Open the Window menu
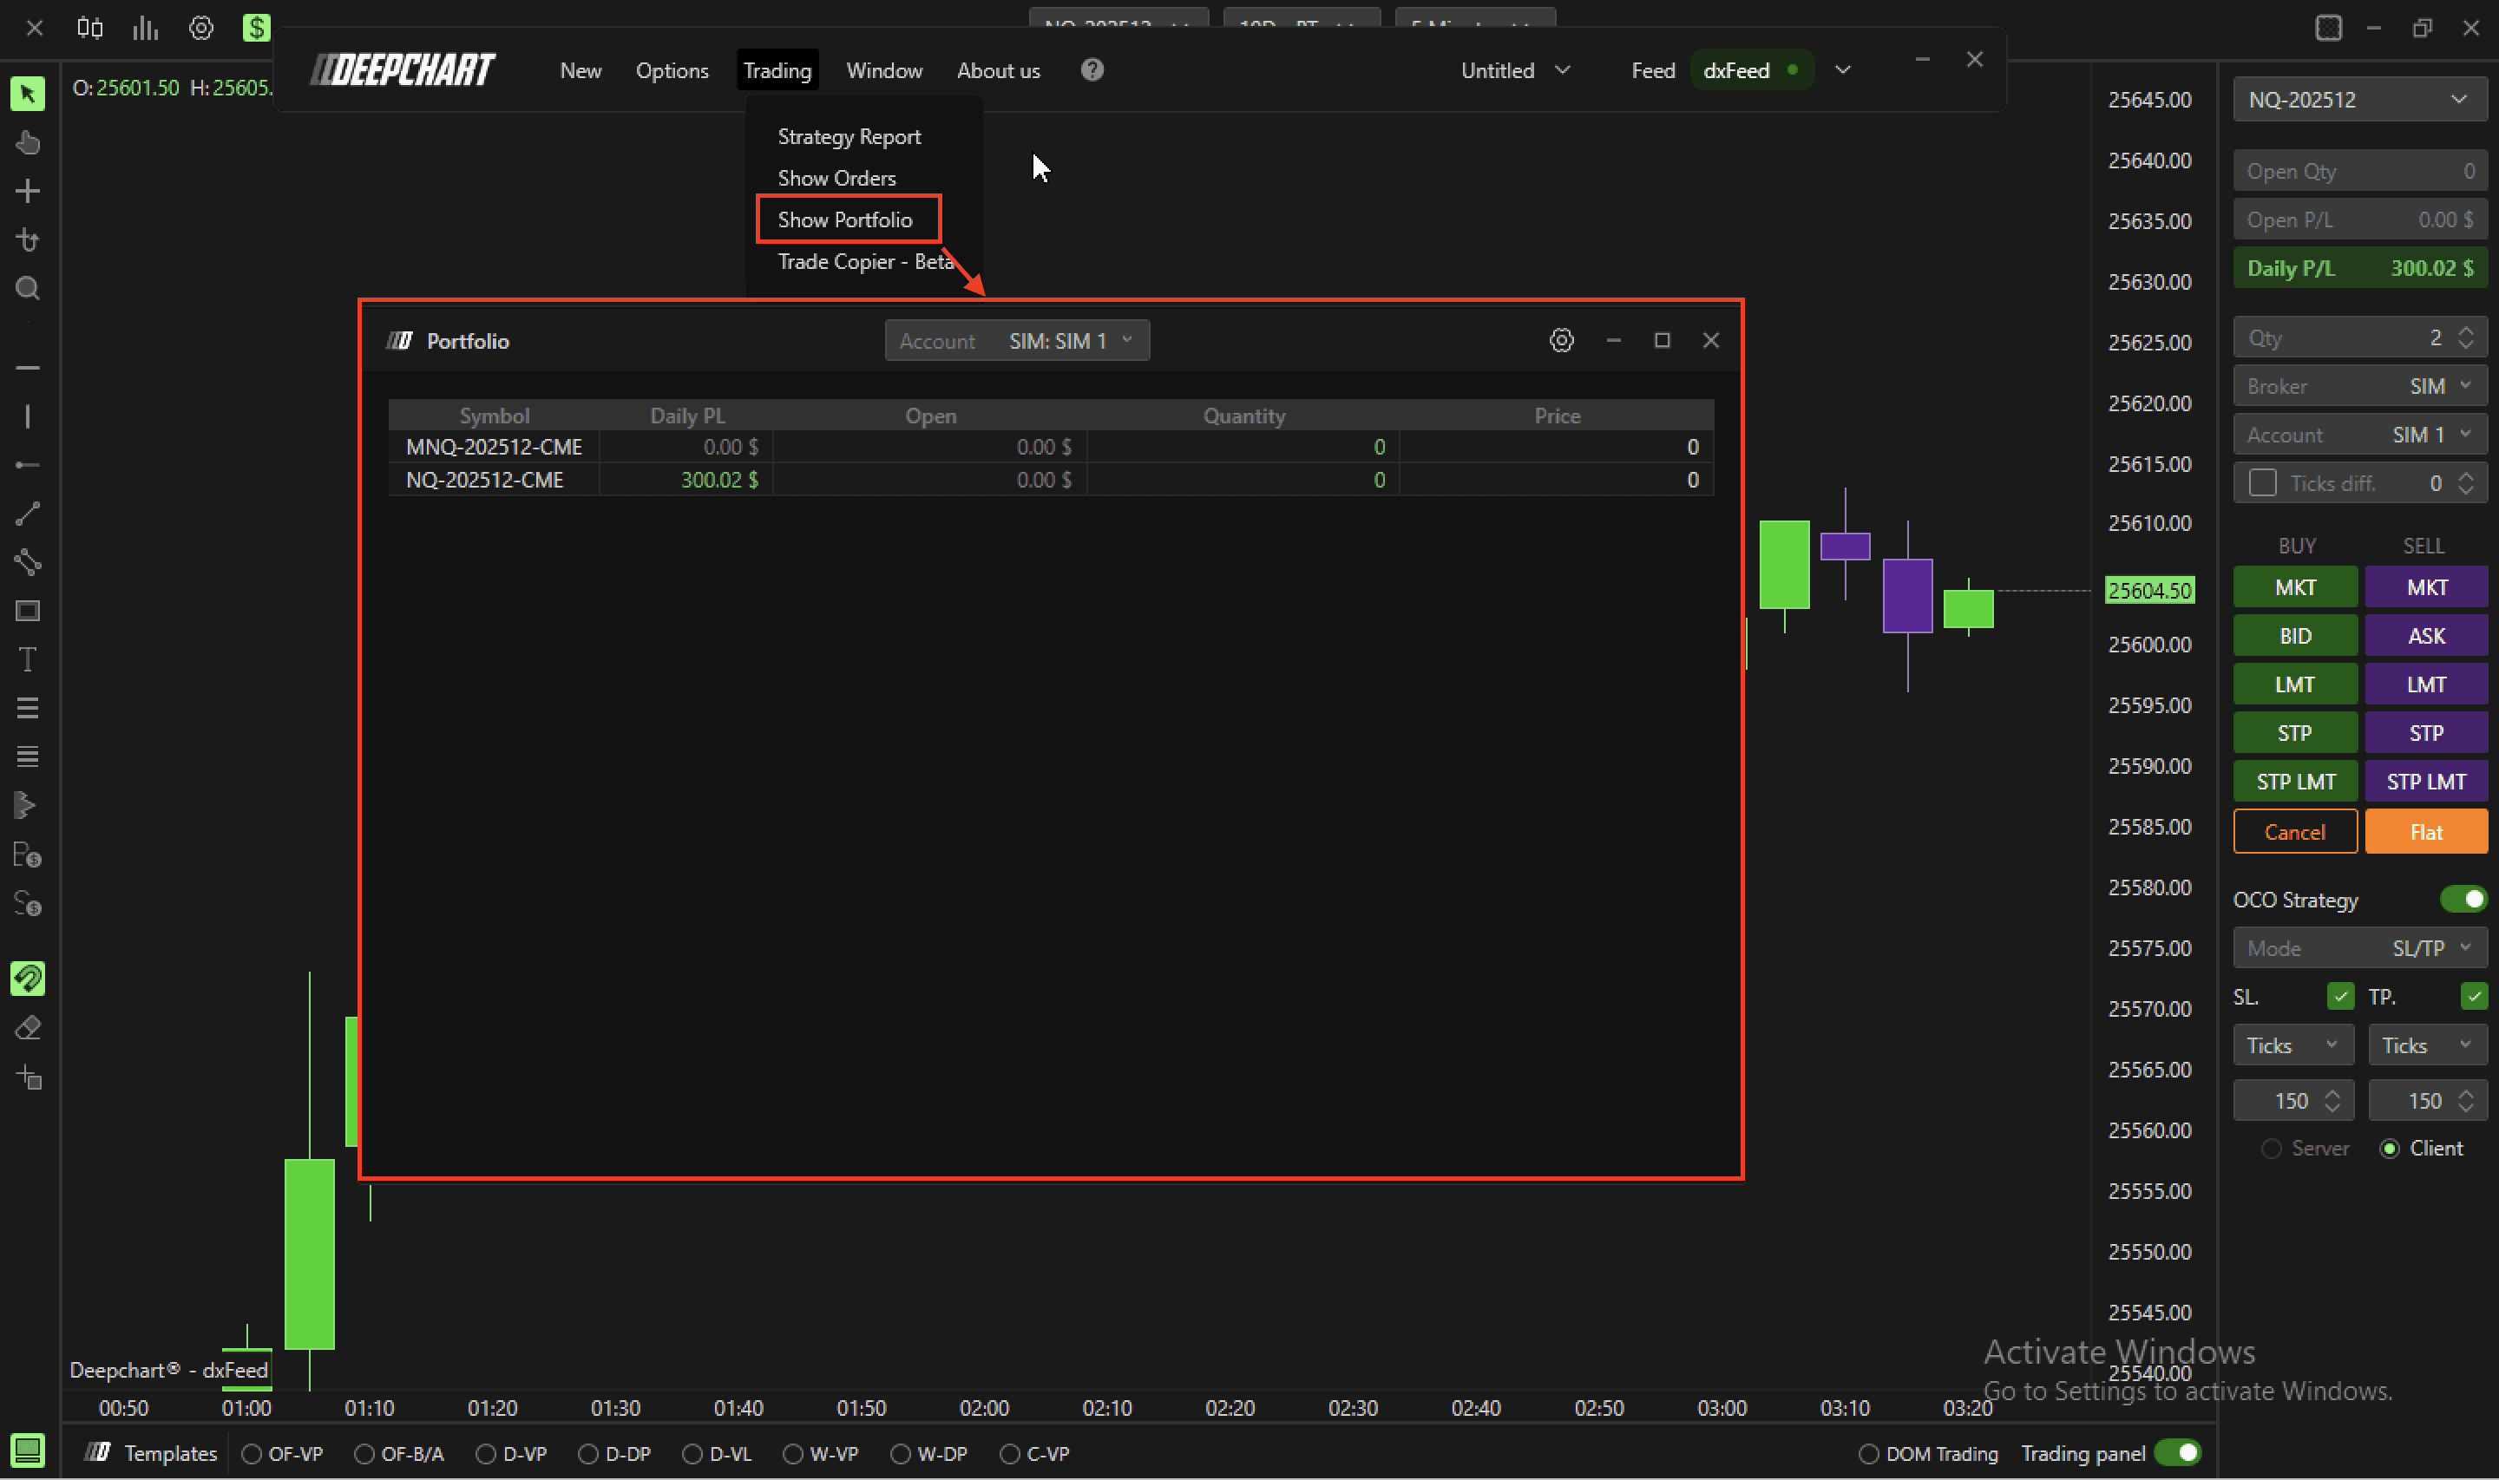This screenshot has width=2499, height=1480. pos(883,71)
